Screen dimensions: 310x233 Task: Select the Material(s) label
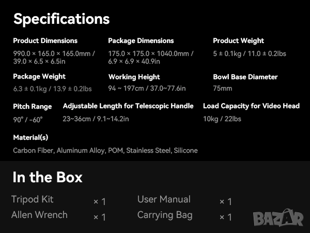click(30, 137)
